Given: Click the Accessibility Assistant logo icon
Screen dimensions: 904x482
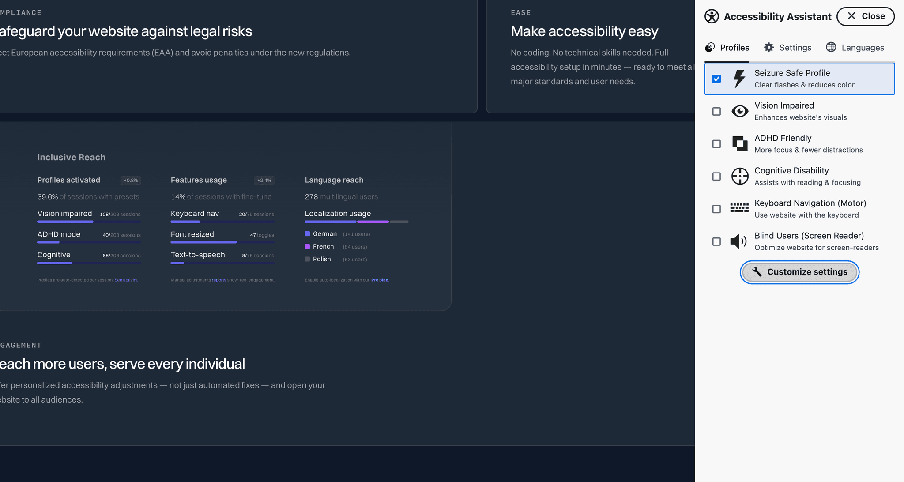Looking at the screenshot, I should click(712, 16).
